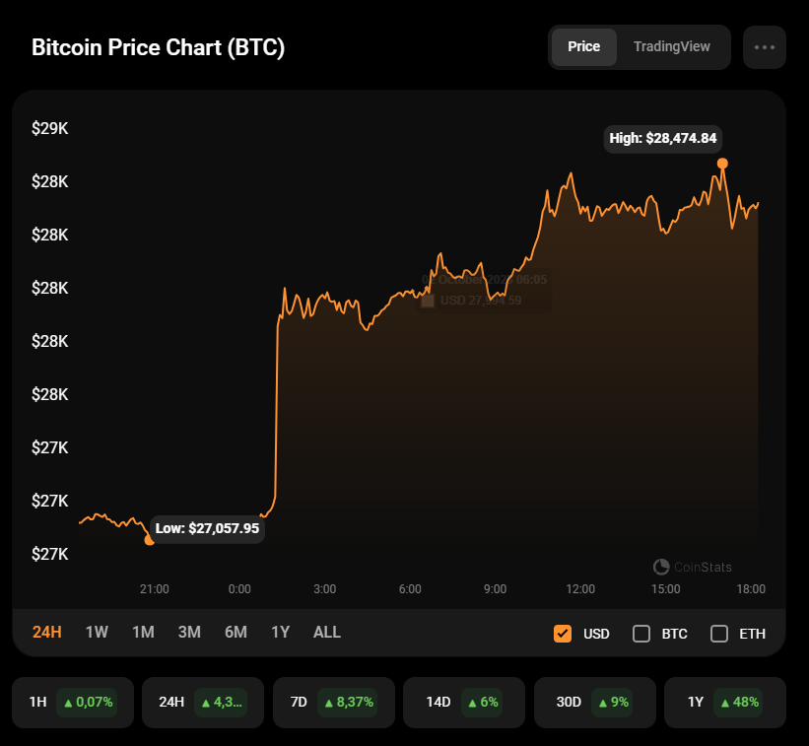This screenshot has height=746, width=809.
Task: Open the three-dots more options menu
Action: pos(764,47)
